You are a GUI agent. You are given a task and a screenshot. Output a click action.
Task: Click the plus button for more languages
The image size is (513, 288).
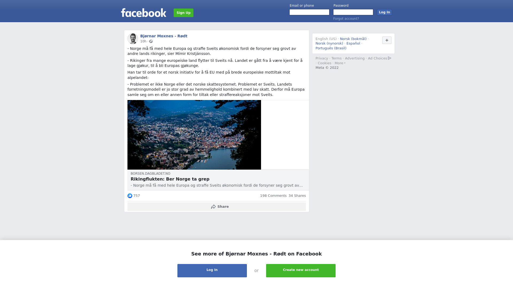point(387,40)
